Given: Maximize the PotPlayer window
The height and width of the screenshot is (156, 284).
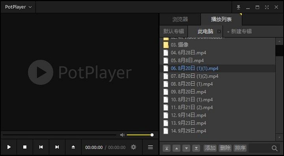Looking at the screenshot, I should click(257, 7).
